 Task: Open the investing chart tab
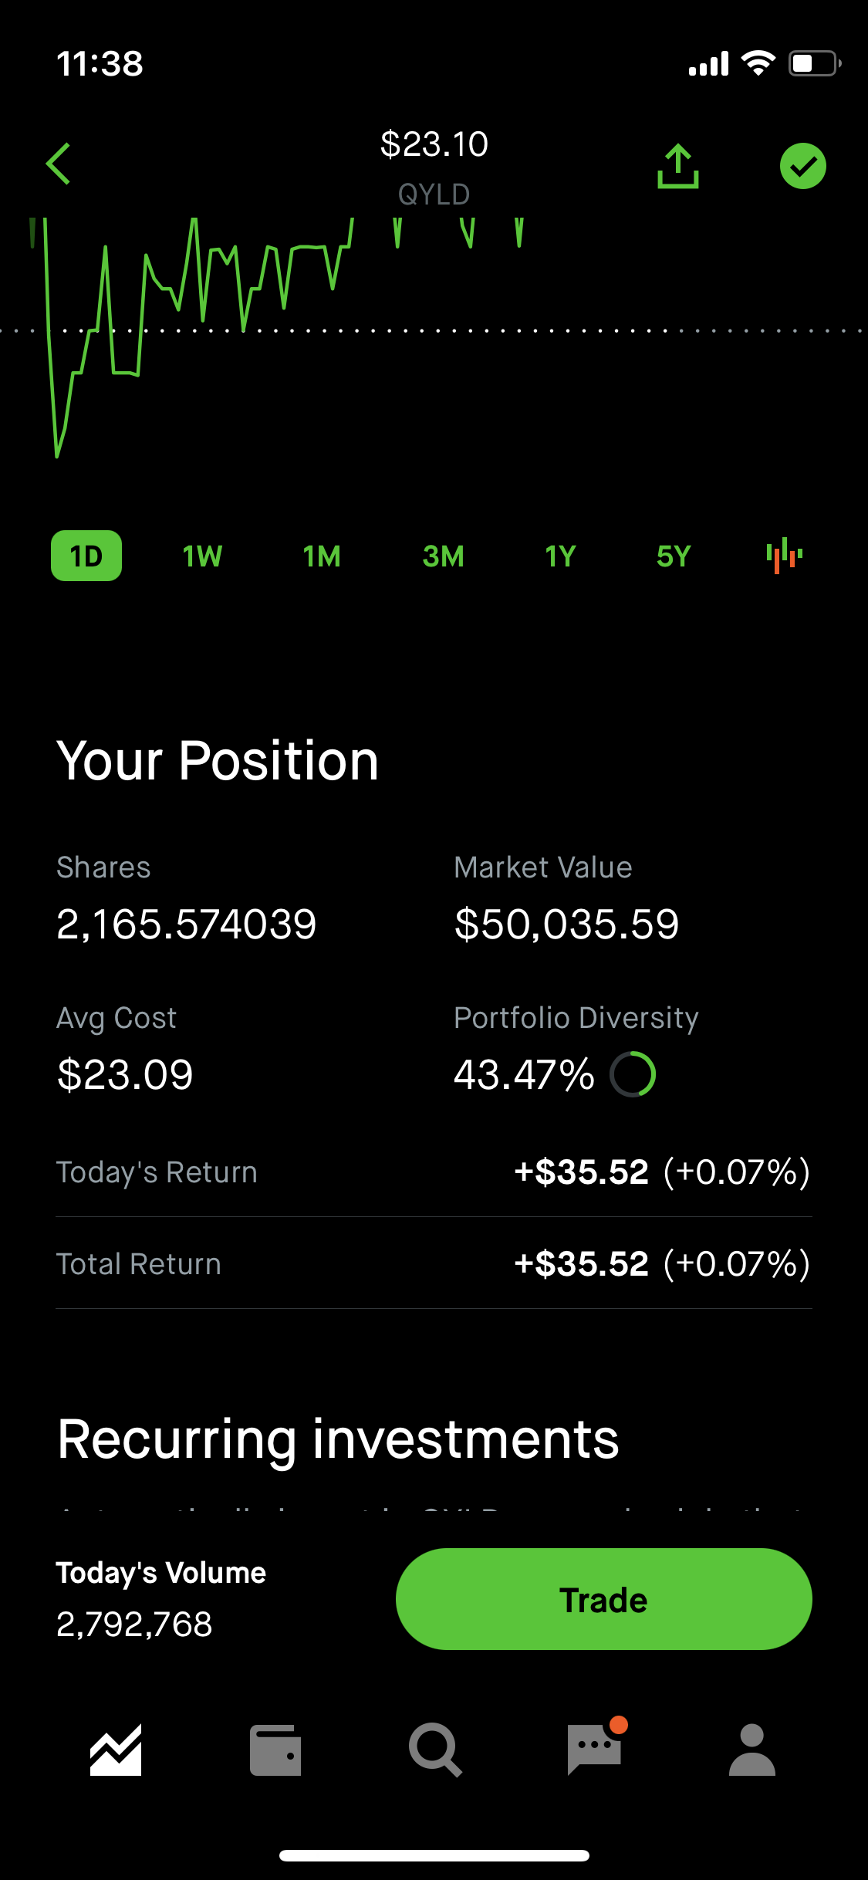click(x=116, y=1750)
